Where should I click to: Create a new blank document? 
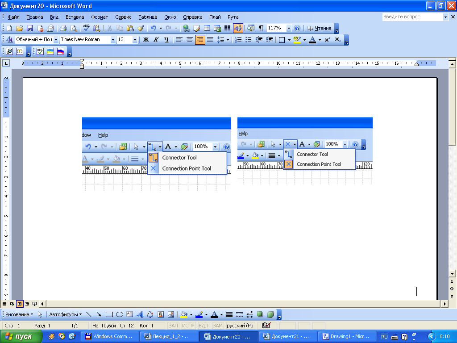coord(9,28)
